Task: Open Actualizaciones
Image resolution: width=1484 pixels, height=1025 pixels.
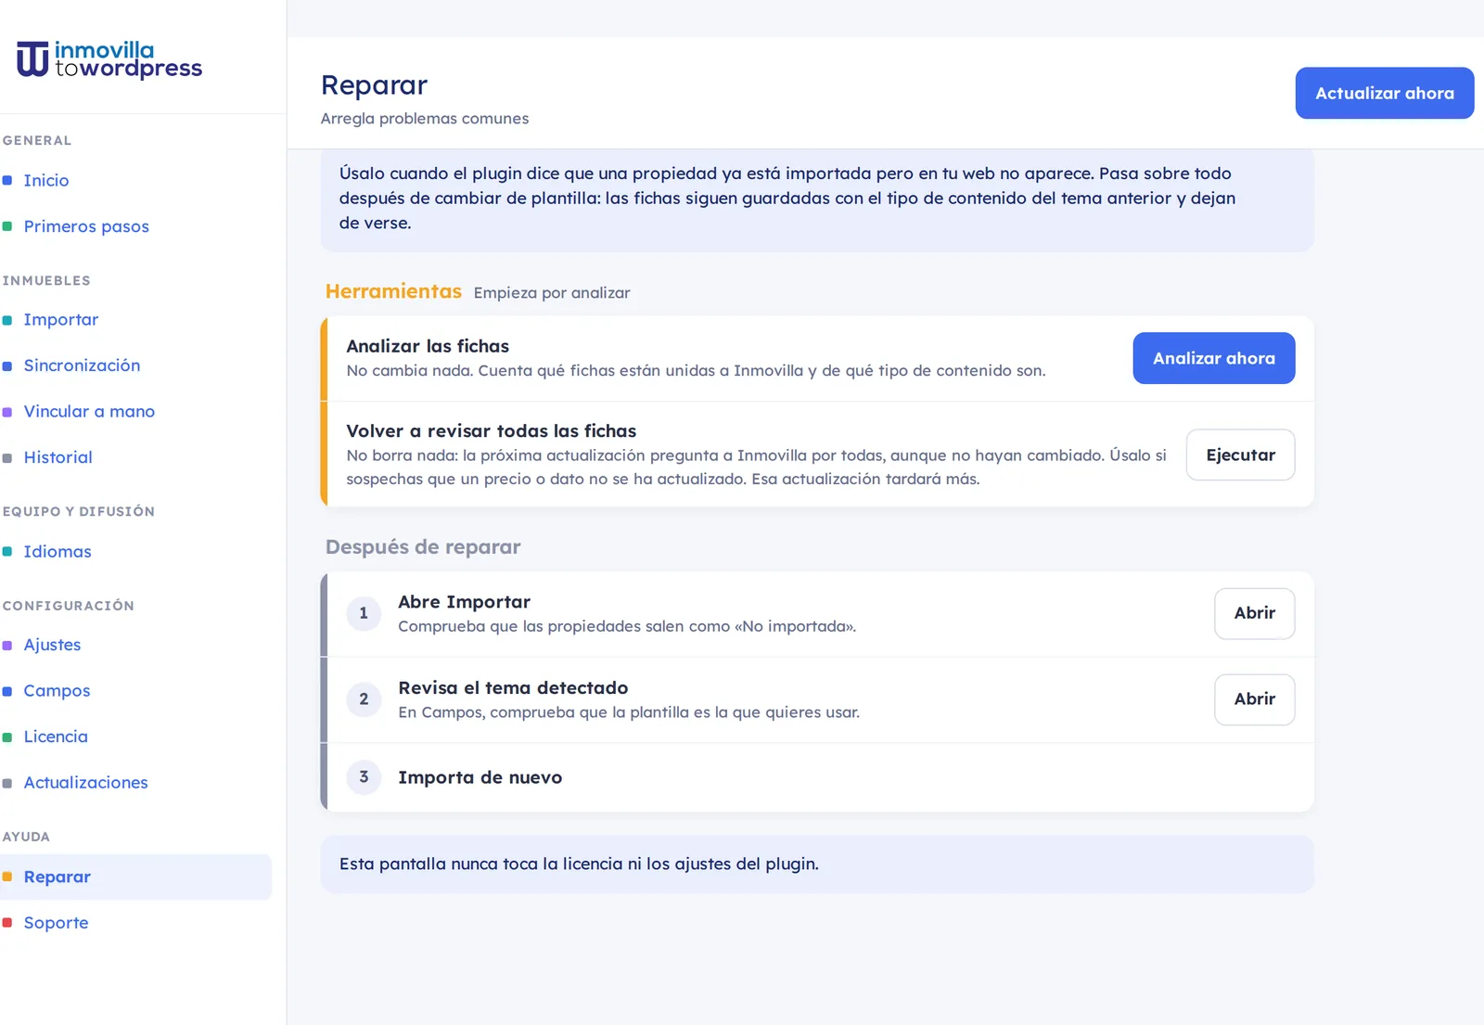Action: [85, 782]
